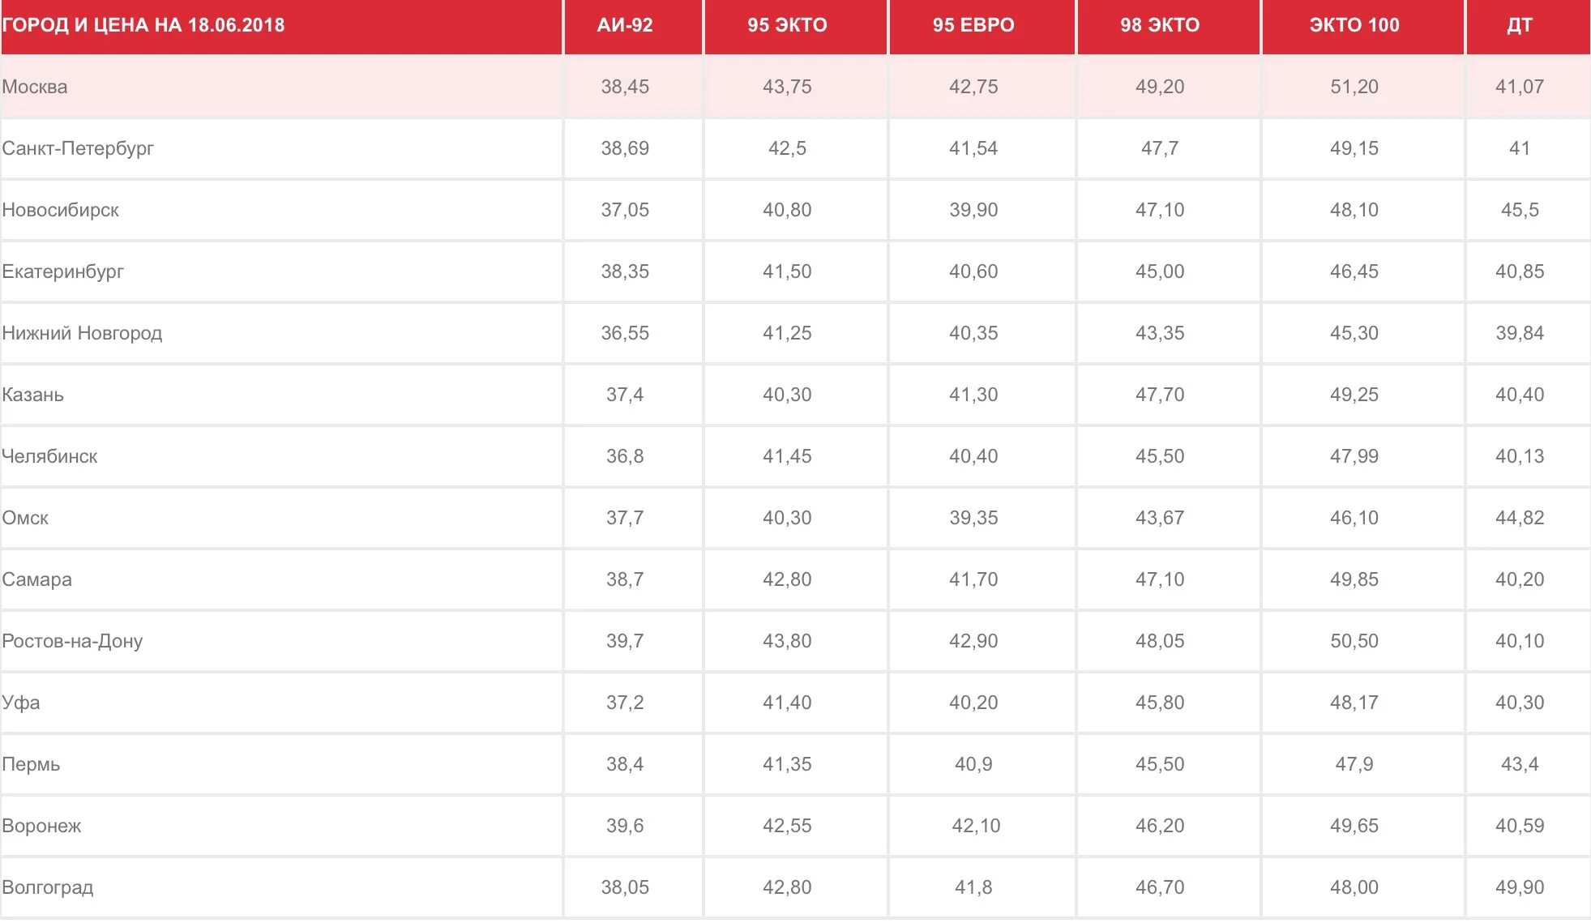1591x923 pixels.
Task: Click the 98 ЭКТО column header
Action: click(1160, 25)
